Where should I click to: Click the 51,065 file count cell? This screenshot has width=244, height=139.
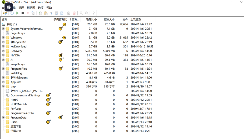(124, 38)
